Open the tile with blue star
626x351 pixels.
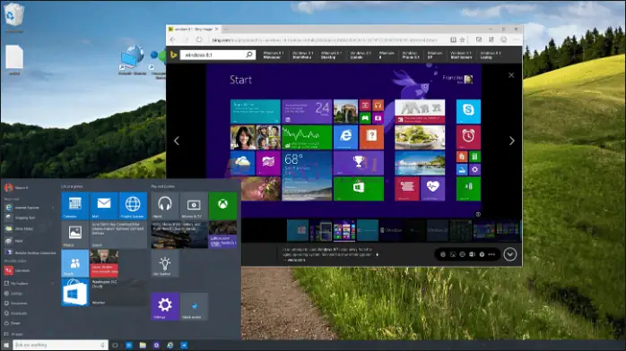[194, 306]
